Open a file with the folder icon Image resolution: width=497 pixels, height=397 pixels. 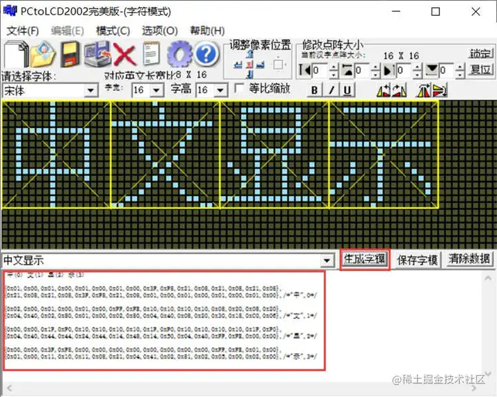coord(43,54)
